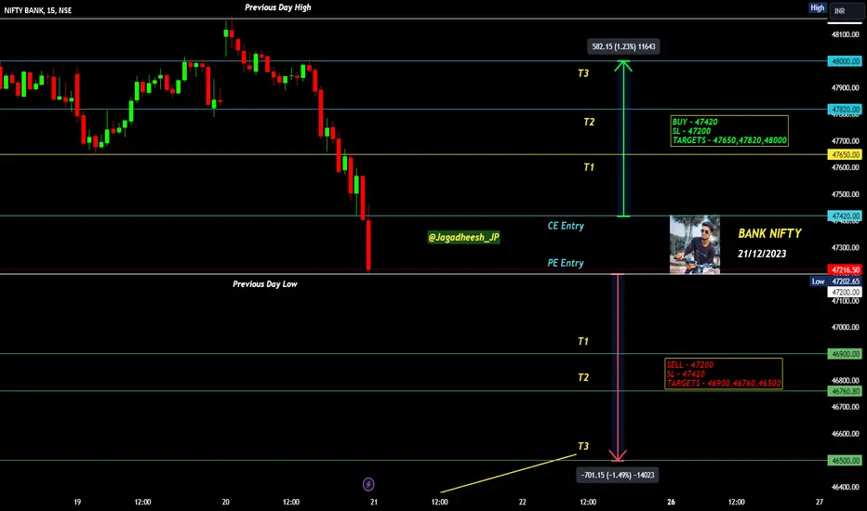Viewport: 867px width, 511px height.
Task: Click the Low 47202.65 price tag
Action: click(x=835, y=282)
